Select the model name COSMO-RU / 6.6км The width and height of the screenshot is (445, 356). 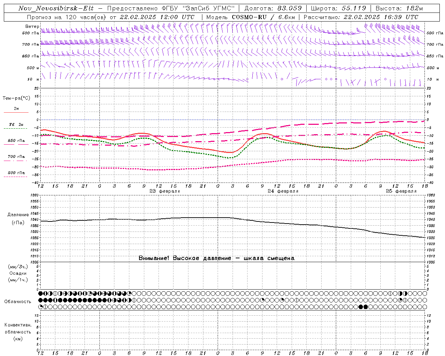point(264,17)
